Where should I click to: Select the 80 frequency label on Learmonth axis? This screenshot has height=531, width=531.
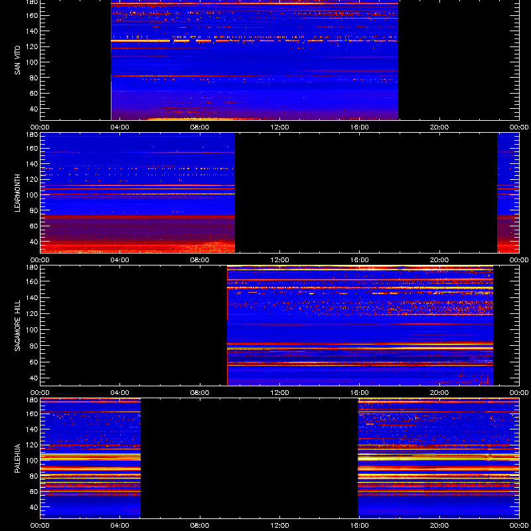pos(35,210)
